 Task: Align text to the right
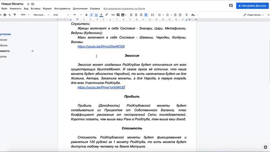pyautogui.click(x=141, y=15)
